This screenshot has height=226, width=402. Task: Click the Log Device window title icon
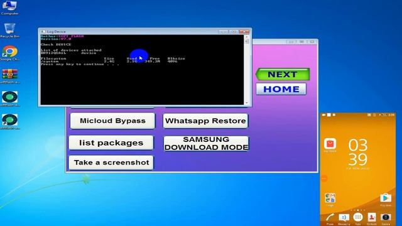[43, 31]
